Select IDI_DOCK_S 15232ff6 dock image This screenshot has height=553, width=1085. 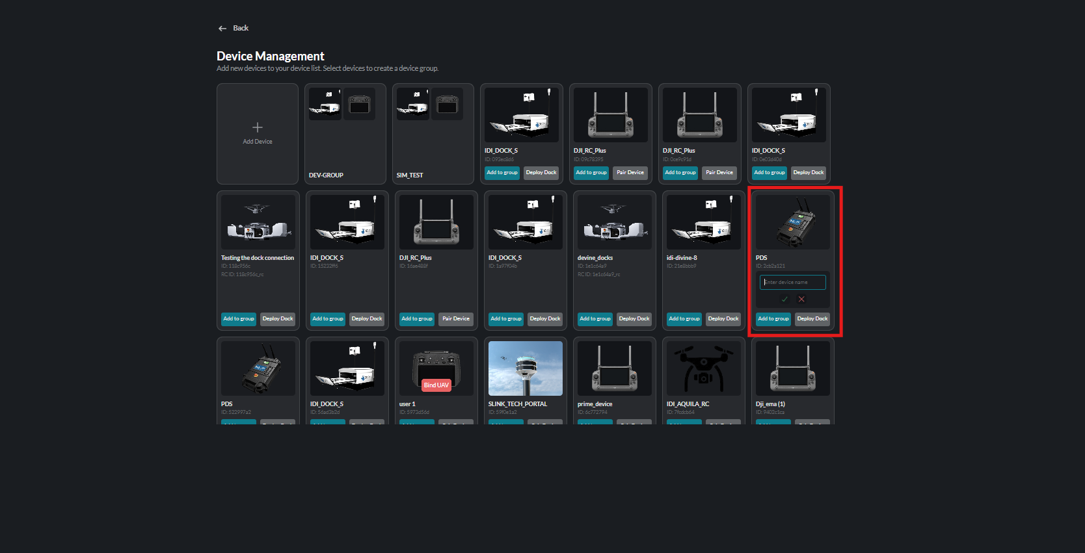coord(347,222)
